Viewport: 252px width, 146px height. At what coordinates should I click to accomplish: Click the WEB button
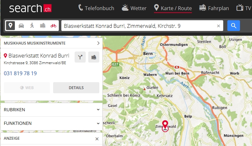click(x=27, y=88)
